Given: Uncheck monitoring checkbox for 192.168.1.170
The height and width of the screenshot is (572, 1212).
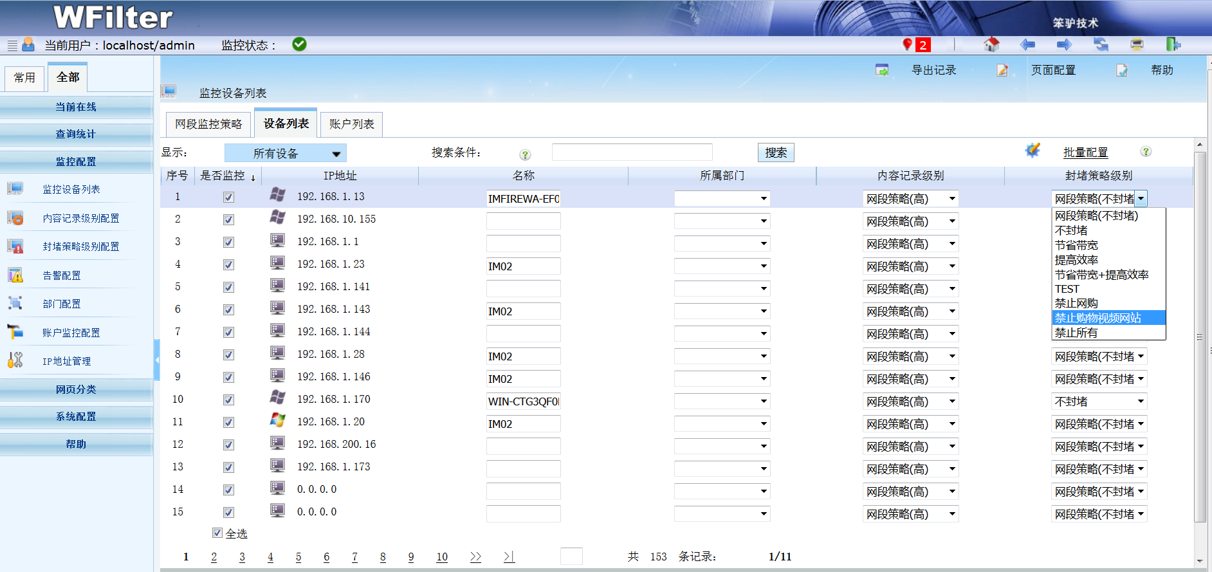Looking at the screenshot, I should pos(228,400).
